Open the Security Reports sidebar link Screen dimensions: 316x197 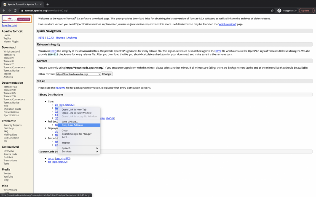(13, 125)
